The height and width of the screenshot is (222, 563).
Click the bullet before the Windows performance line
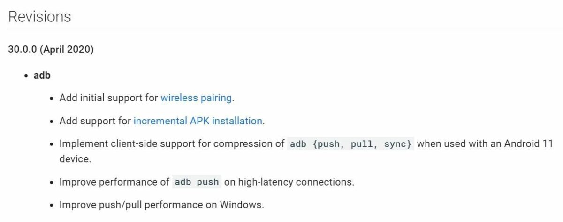[x=52, y=205]
